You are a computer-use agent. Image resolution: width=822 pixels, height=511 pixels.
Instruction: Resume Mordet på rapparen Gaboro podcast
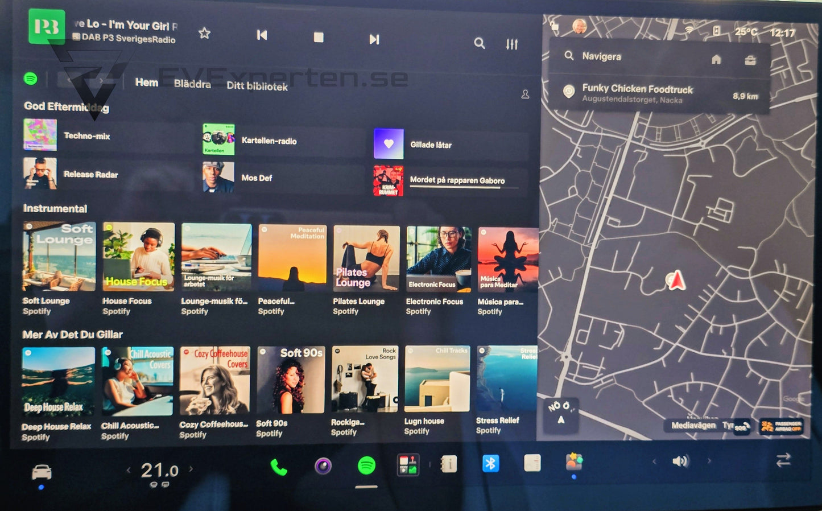(451, 180)
